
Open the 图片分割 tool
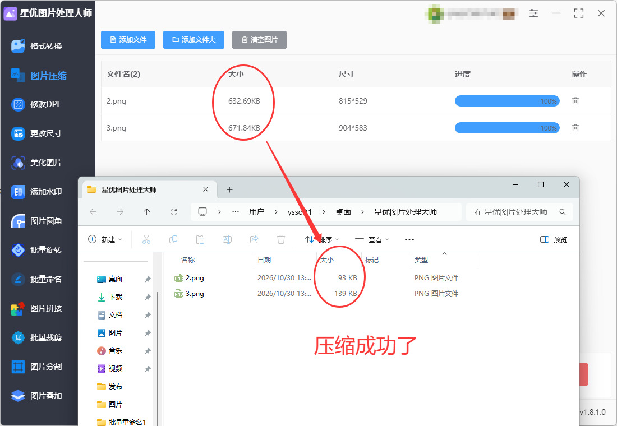[x=36, y=367]
